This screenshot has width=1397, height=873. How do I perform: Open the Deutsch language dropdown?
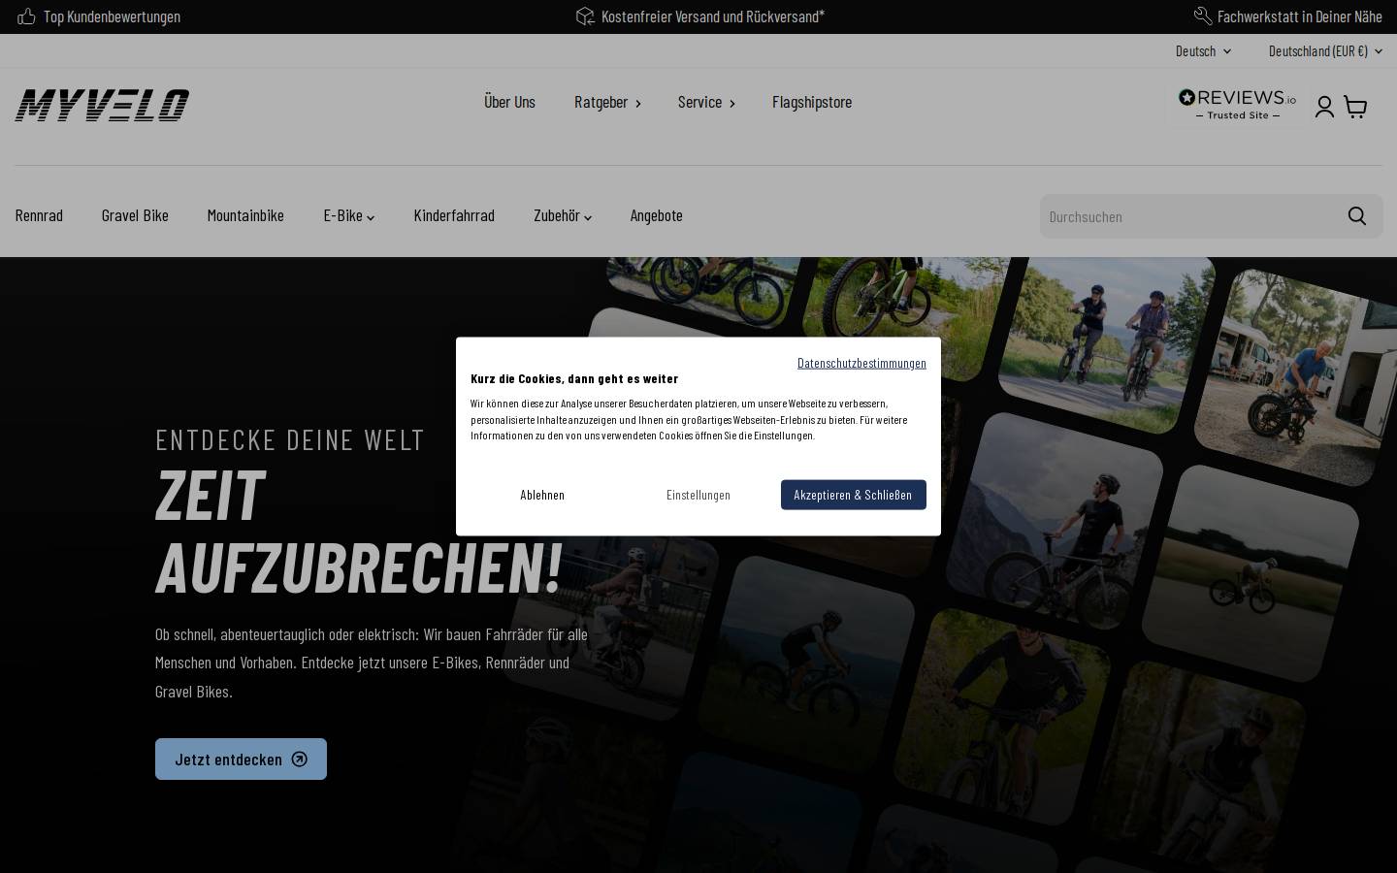[1203, 51]
